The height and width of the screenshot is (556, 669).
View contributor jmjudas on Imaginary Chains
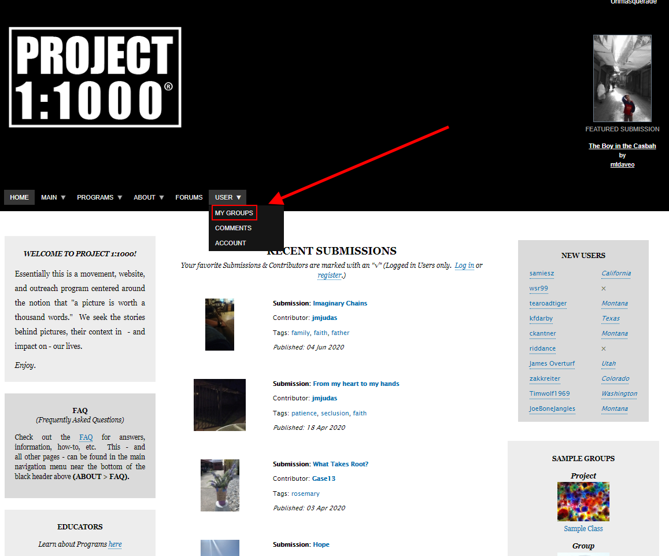(x=324, y=318)
